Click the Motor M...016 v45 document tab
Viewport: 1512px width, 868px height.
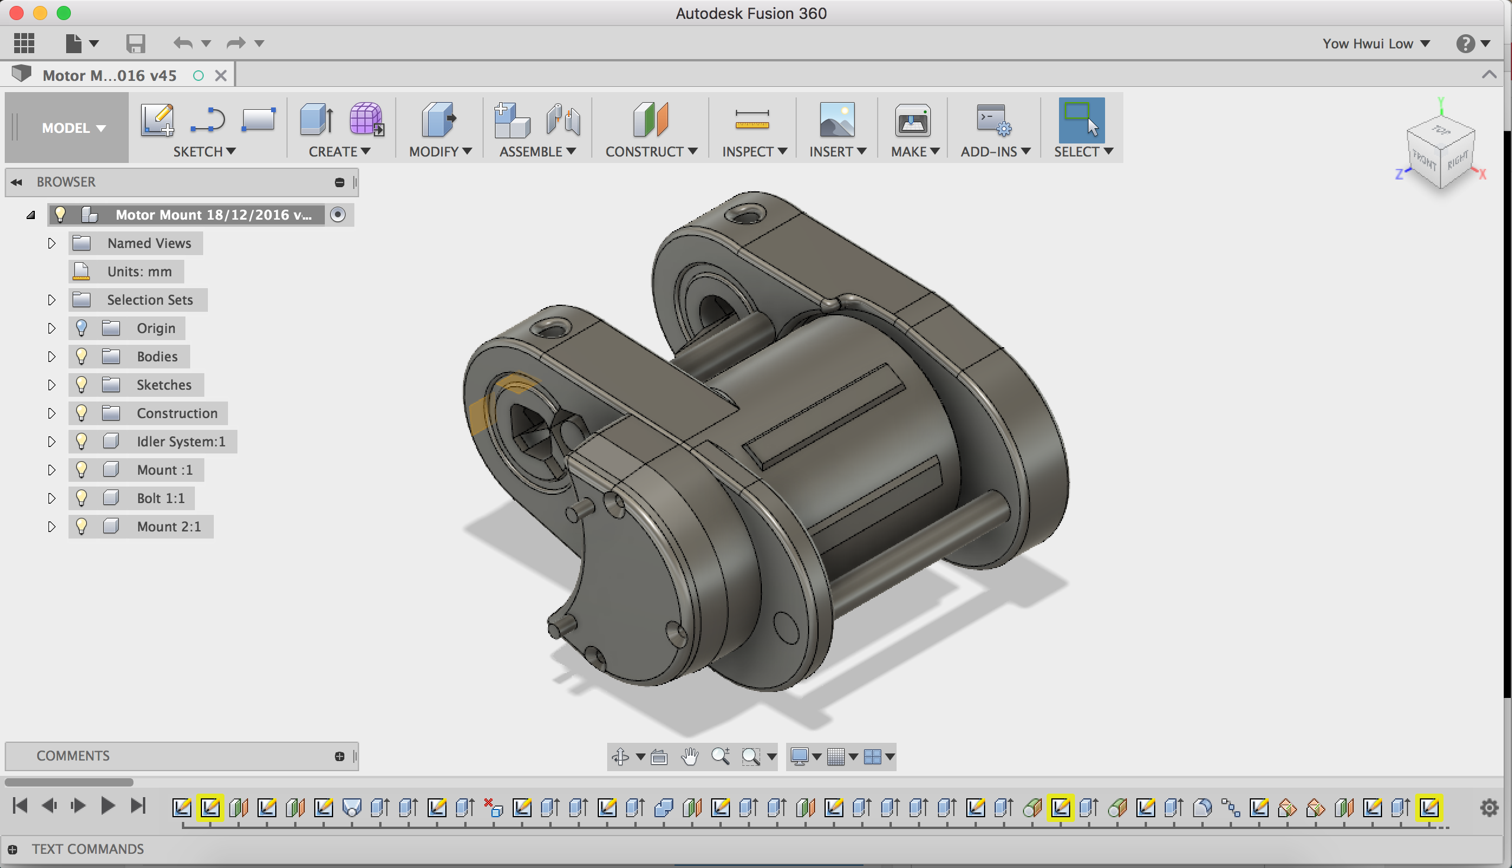(110, 75)
